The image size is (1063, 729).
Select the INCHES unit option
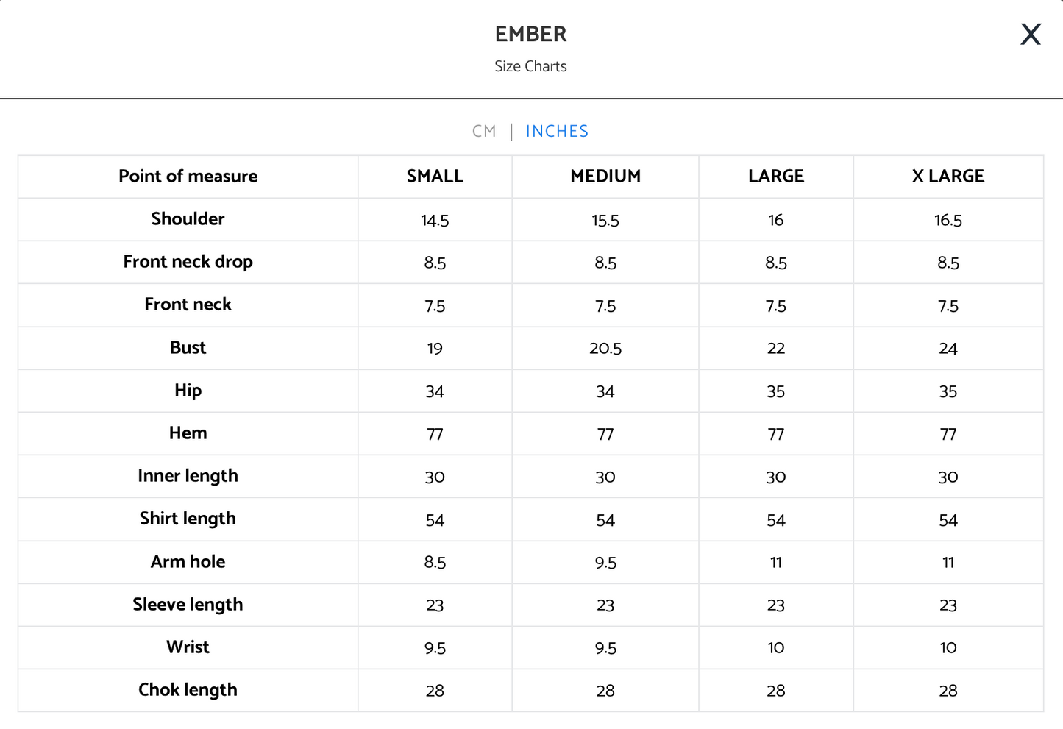click(557, 132)
